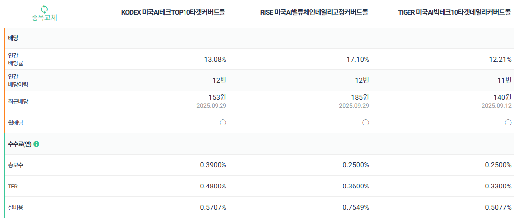Click the 실비용 row label
519x218 pixels.
pyautogui.click(x=16, y=208)
